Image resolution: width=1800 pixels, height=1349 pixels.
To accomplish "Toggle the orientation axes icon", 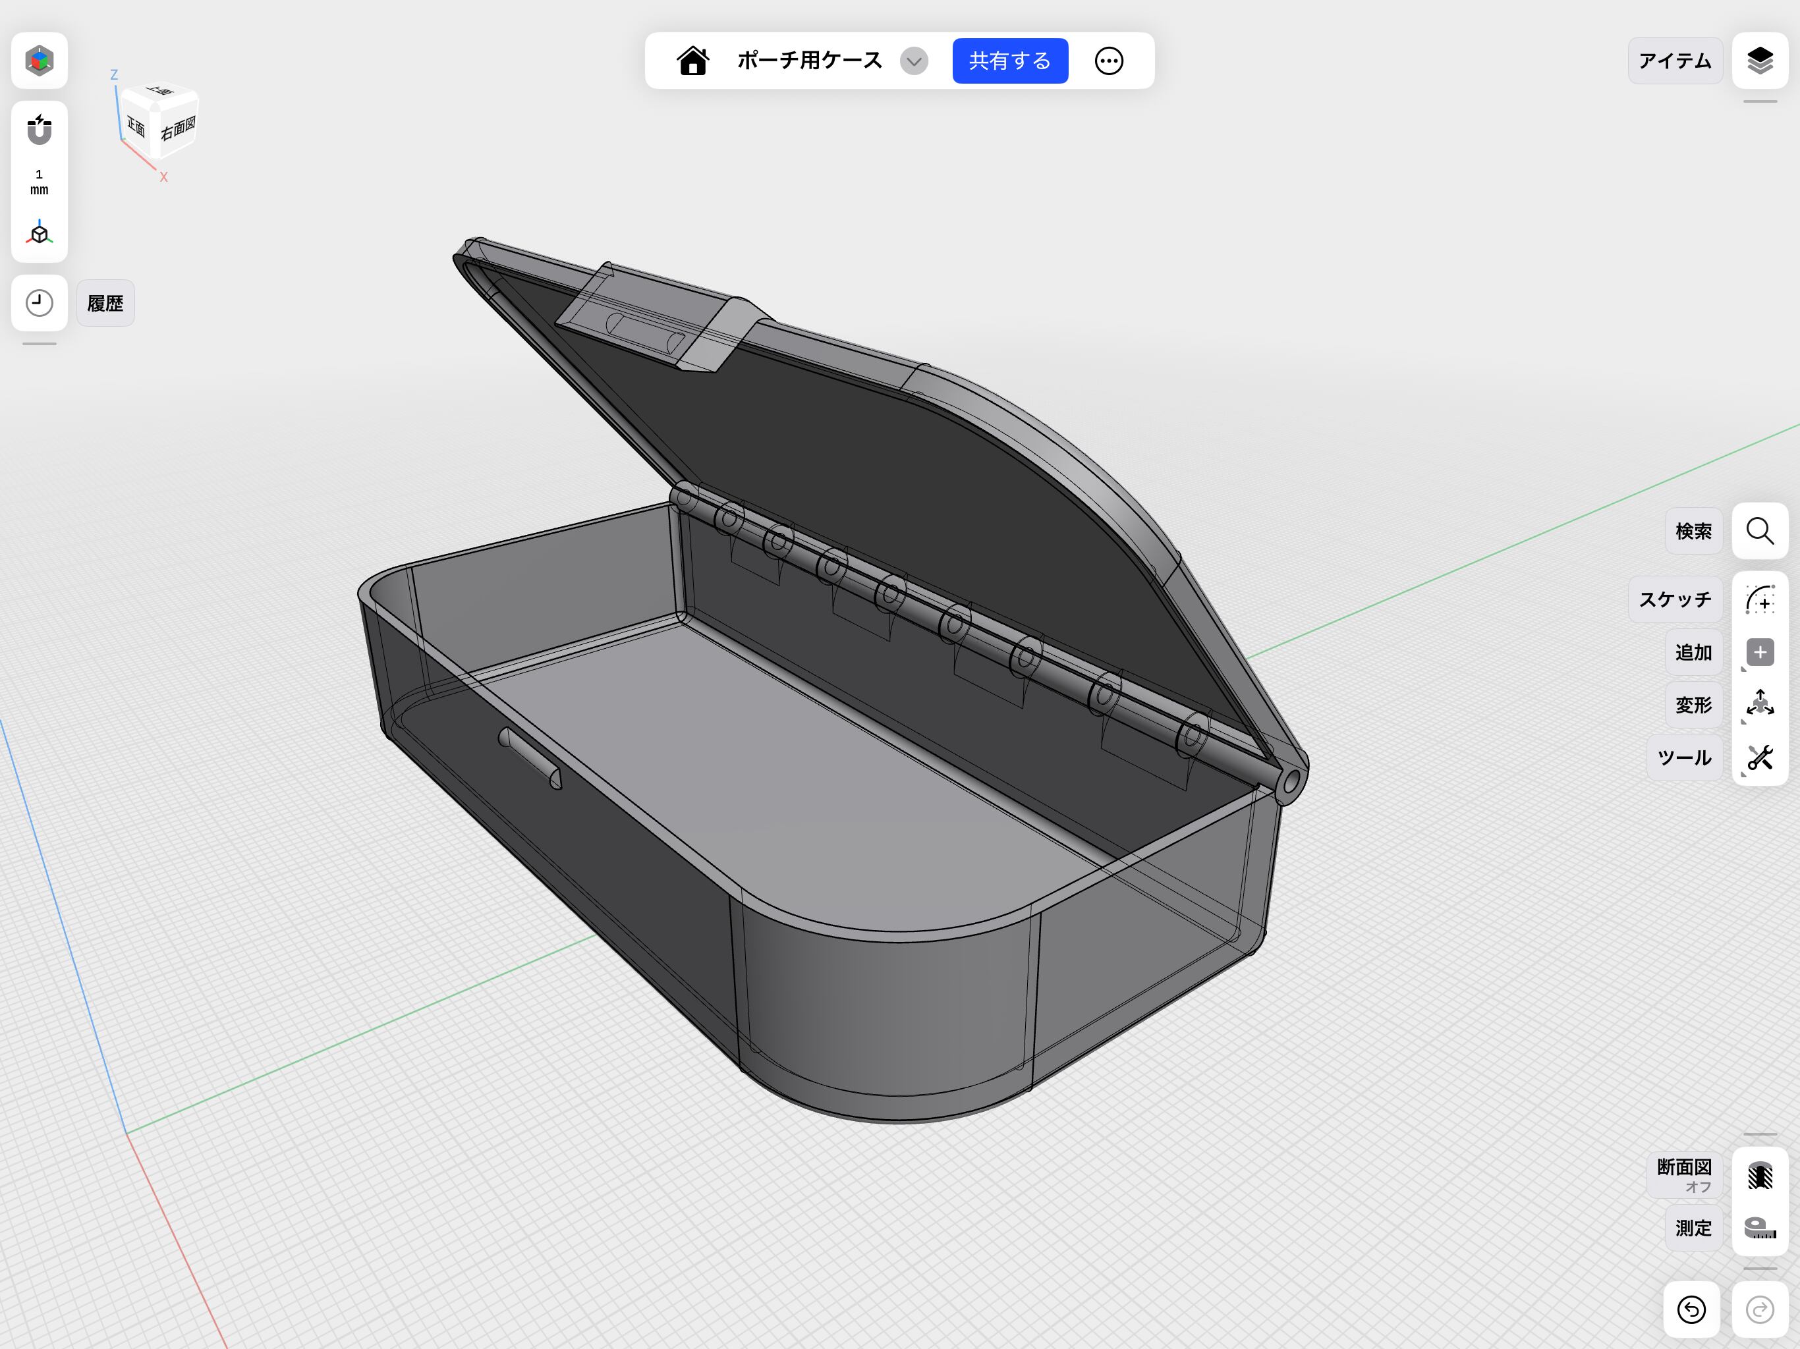I will (39, 234).
